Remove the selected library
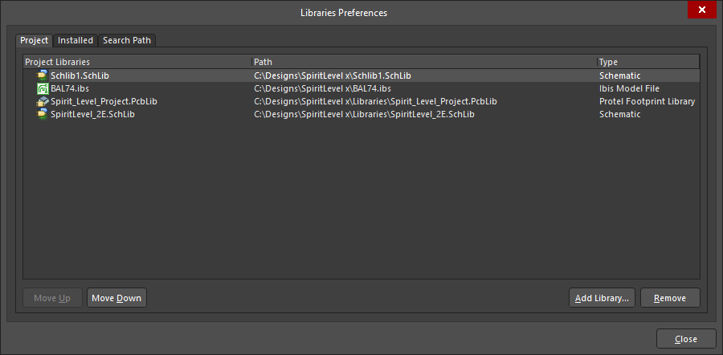 point(670,298)
